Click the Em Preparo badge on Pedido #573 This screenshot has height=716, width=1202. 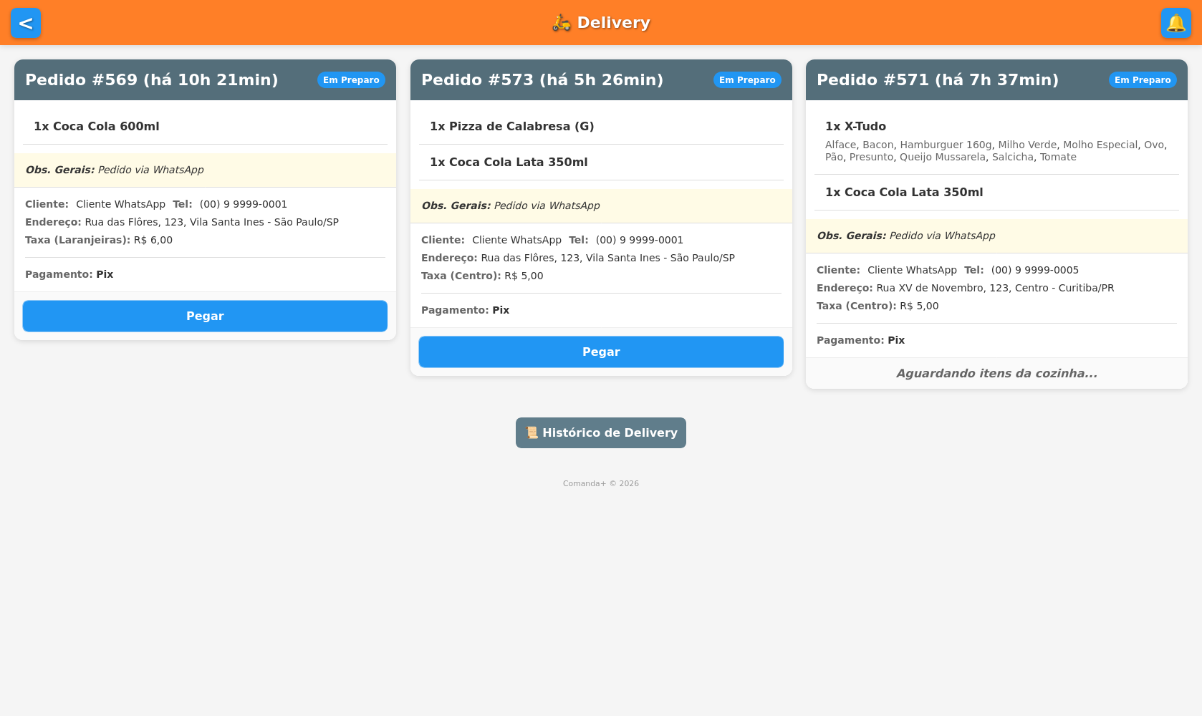coord(747,79)
